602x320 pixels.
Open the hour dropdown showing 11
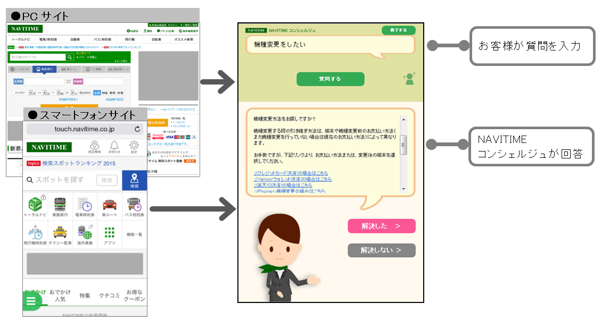point(56,92)
